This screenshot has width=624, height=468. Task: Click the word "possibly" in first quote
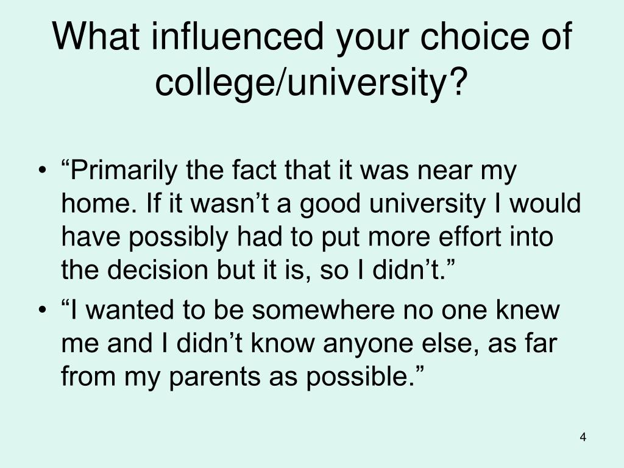click(x=179, y=238)
